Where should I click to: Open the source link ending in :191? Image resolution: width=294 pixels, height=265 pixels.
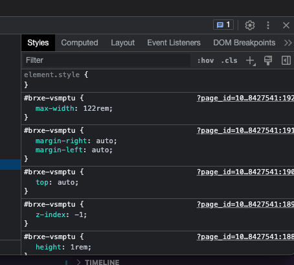(x=245, y=130)
